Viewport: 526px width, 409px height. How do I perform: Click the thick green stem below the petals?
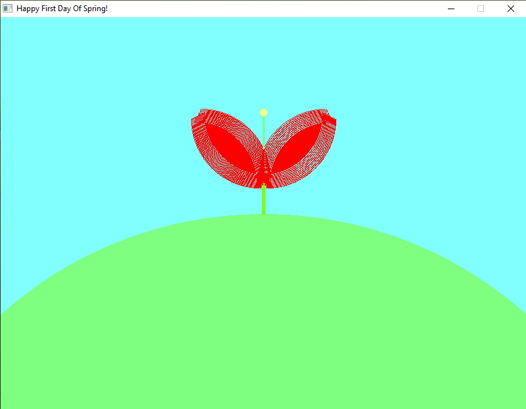[x=263, y=200]
